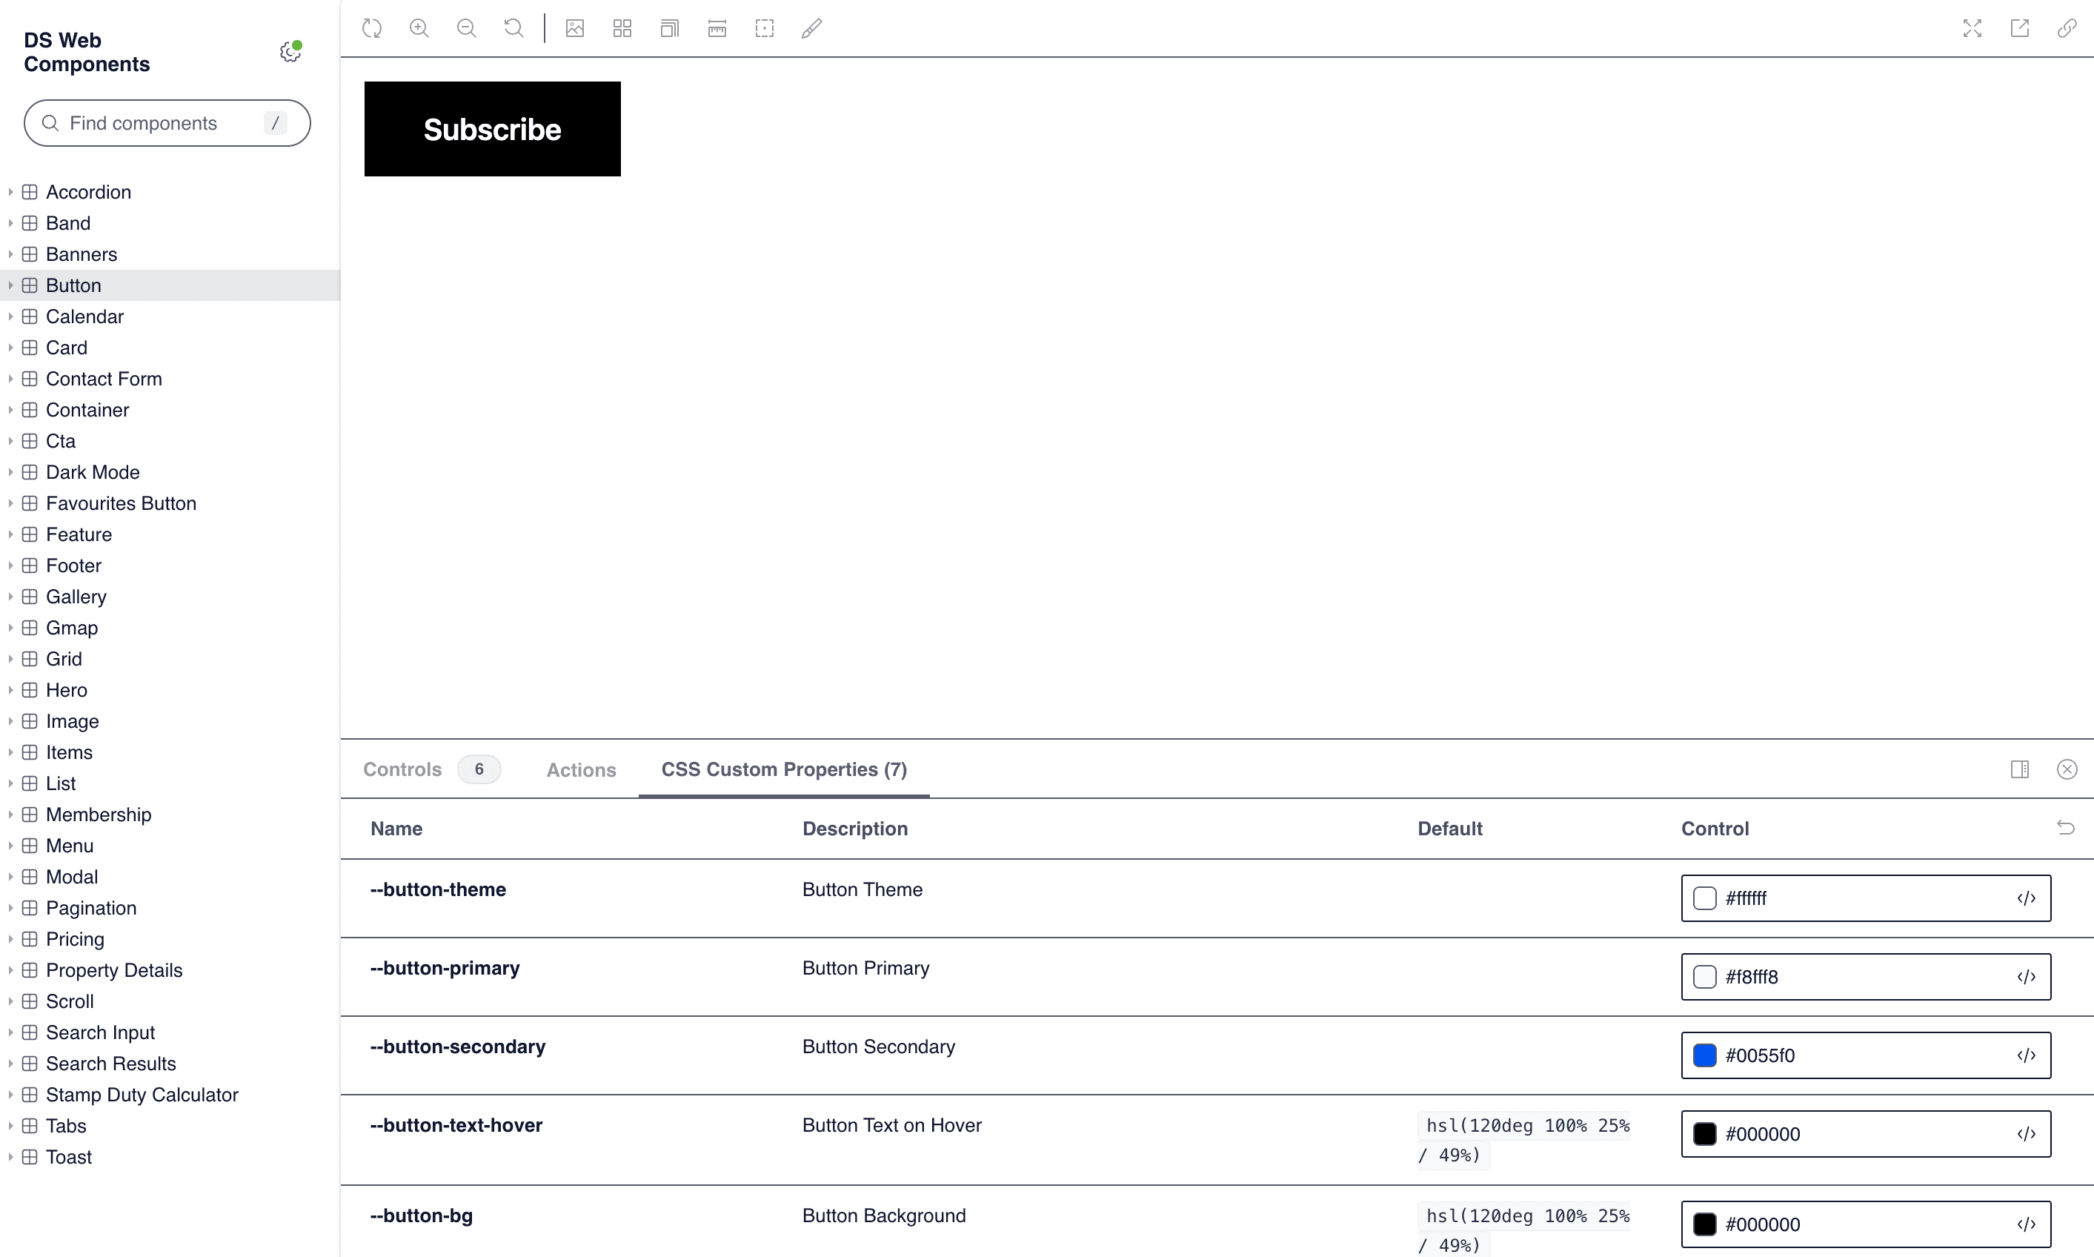Screen dimensions: 2094x1257
Task: Expand the Calendar component
Action: click(10, 316)
